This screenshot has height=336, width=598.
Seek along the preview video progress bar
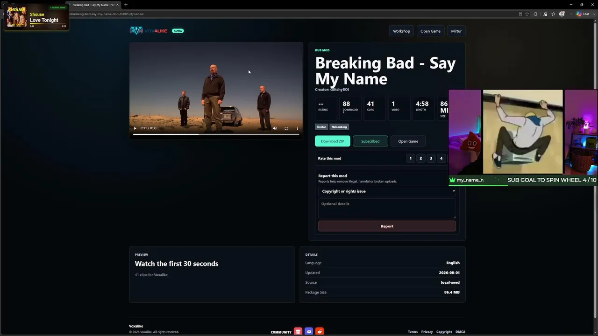click(x=216, y=134)
